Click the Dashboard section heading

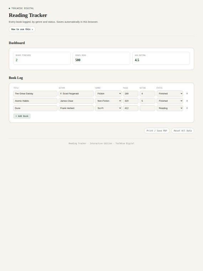click(17, 43)
